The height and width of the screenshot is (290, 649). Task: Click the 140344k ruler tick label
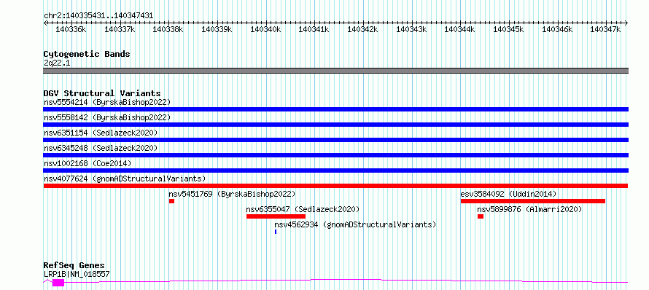pyautogui.click(x=460, y=29)
